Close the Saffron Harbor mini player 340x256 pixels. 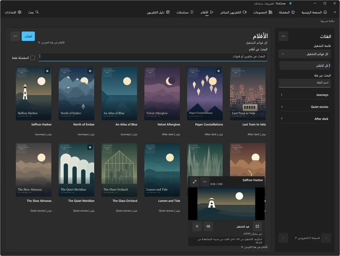click(x=197, y=226)
